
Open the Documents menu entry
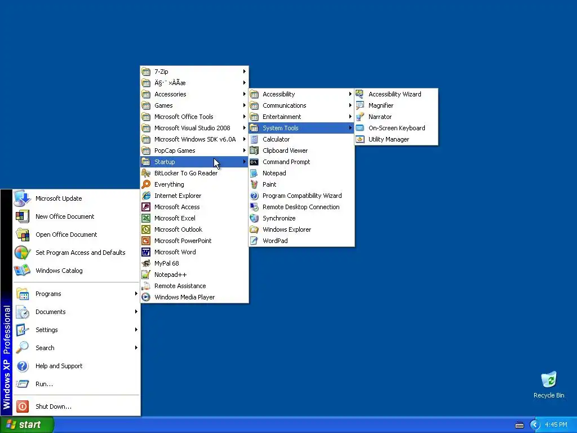point(77,312)
